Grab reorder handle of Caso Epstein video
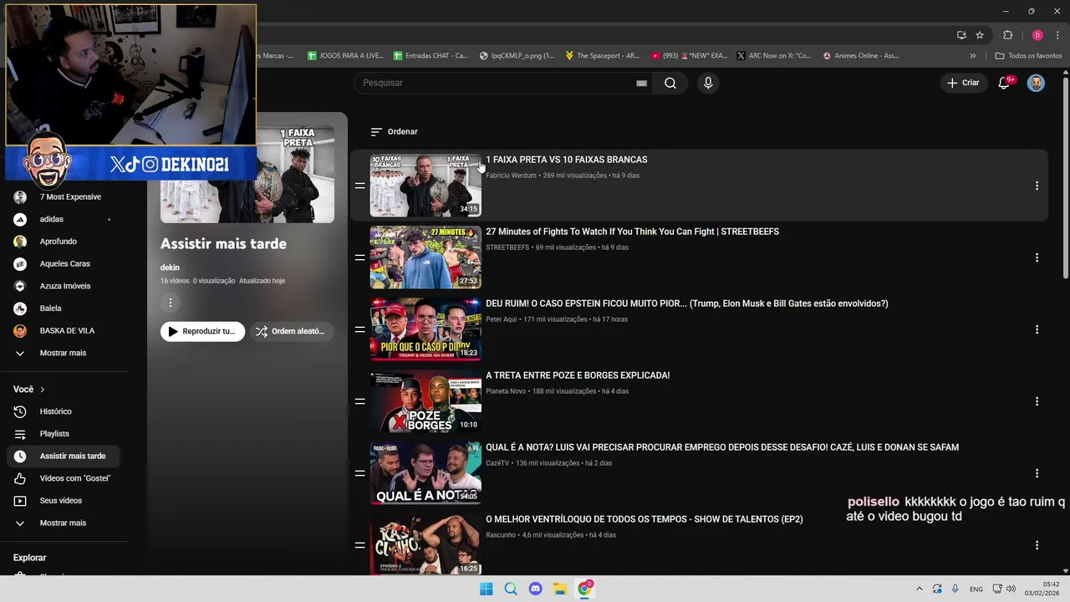 pyautogui.click(x=359, y=329)
